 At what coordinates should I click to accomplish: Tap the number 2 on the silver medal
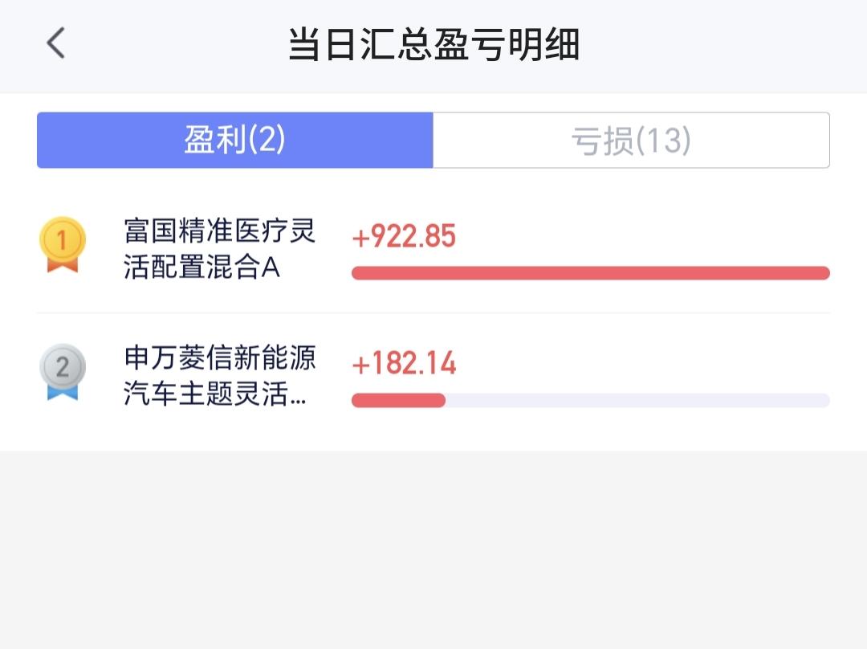62,367
